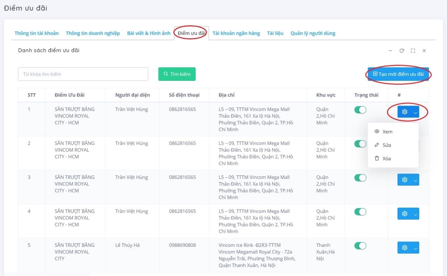
Task: Click the gear icon in row 3
Action: coord(405,180)
